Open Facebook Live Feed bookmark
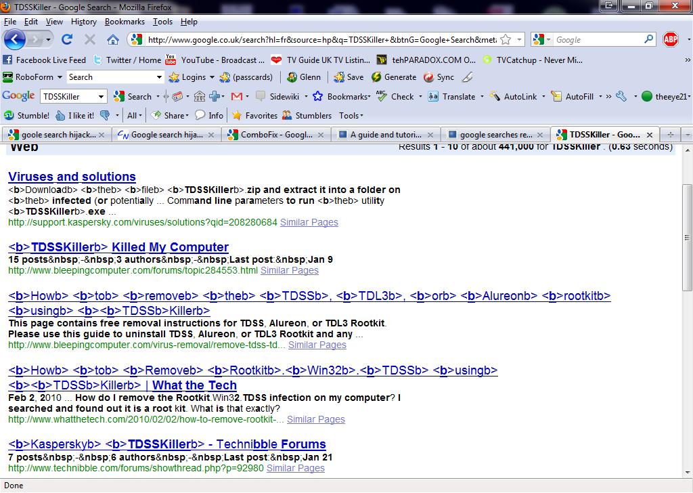The image size is (693, 493). (44, 60)
